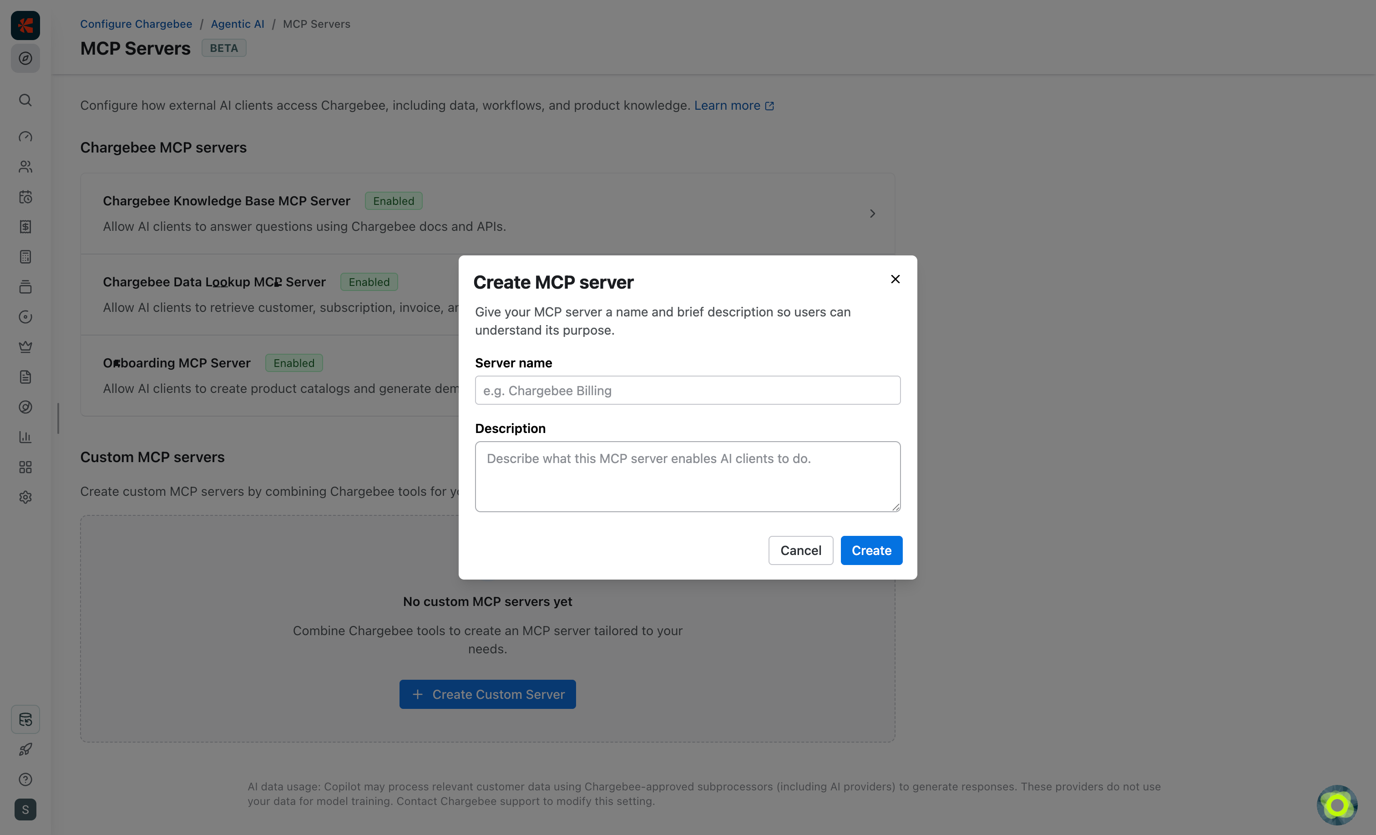Click the Create Custom Server button

click(x=487, y=694)
